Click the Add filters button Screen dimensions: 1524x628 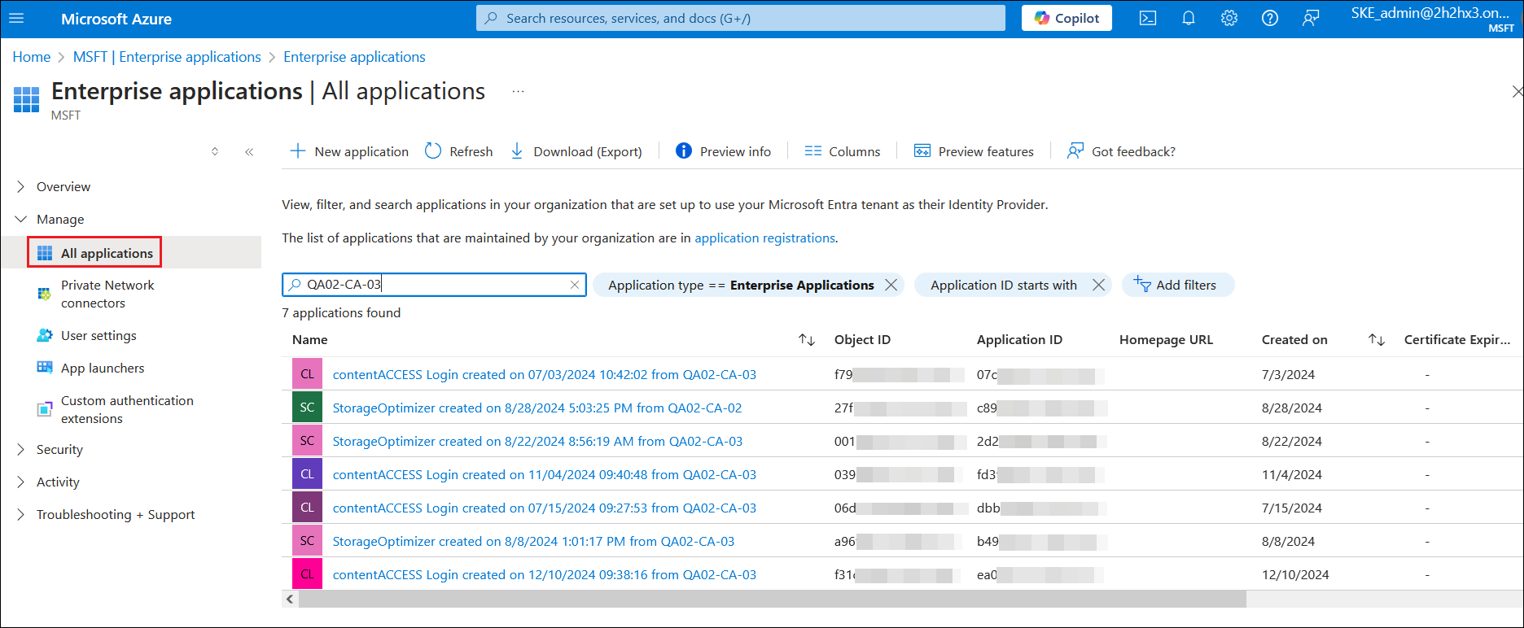point(1176,285)
